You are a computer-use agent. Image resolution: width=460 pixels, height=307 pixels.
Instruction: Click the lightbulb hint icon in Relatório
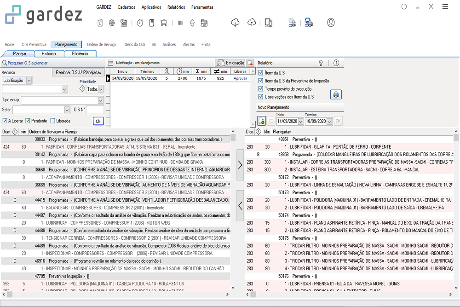[x=321, y=63]
